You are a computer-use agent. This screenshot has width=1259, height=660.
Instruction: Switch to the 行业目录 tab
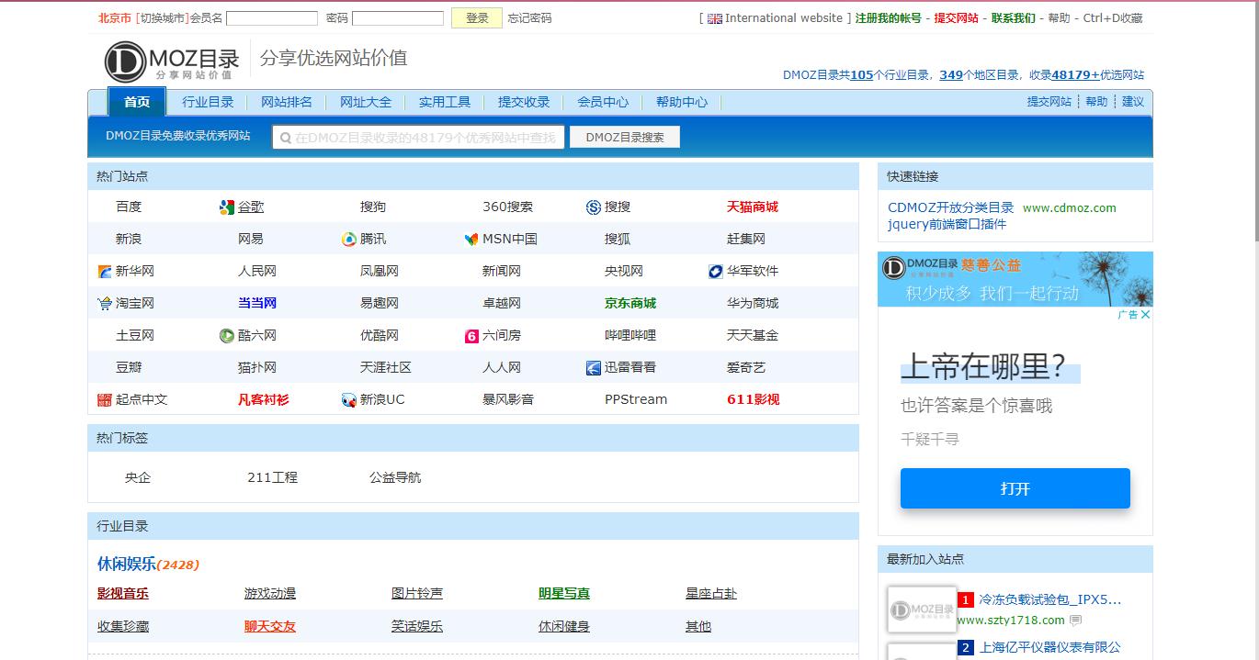pyautogui.click(x=206, y=102)
